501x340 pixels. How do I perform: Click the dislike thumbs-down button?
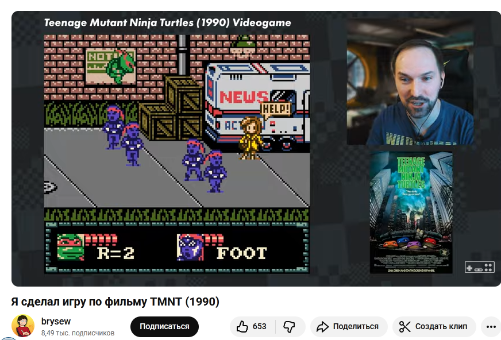tap(290, 327)
